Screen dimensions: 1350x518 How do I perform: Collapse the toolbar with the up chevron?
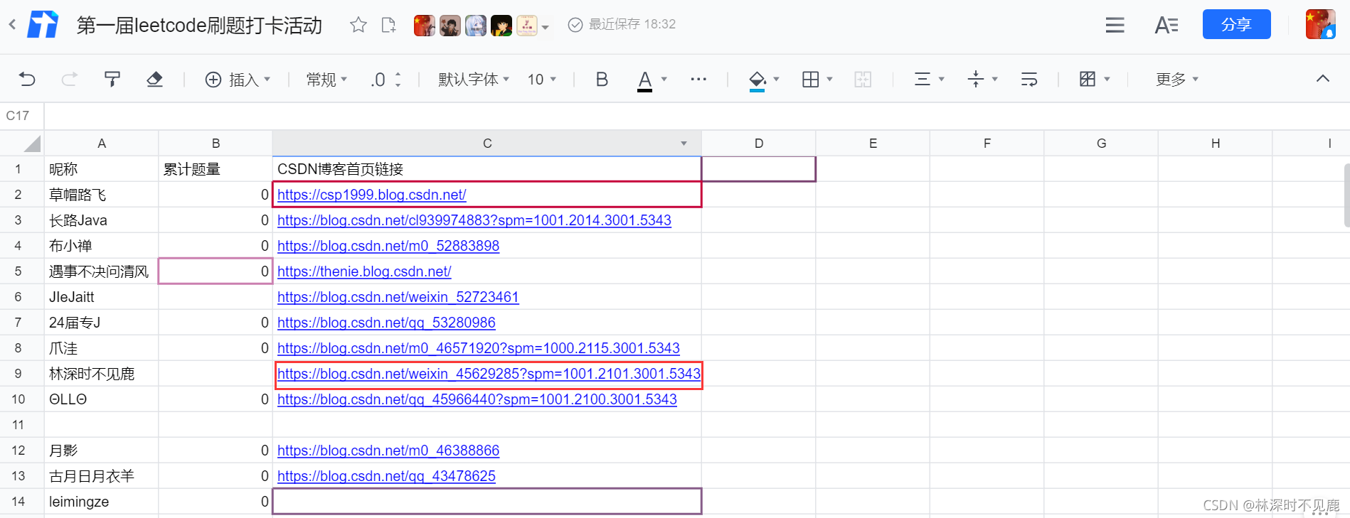1323,78
